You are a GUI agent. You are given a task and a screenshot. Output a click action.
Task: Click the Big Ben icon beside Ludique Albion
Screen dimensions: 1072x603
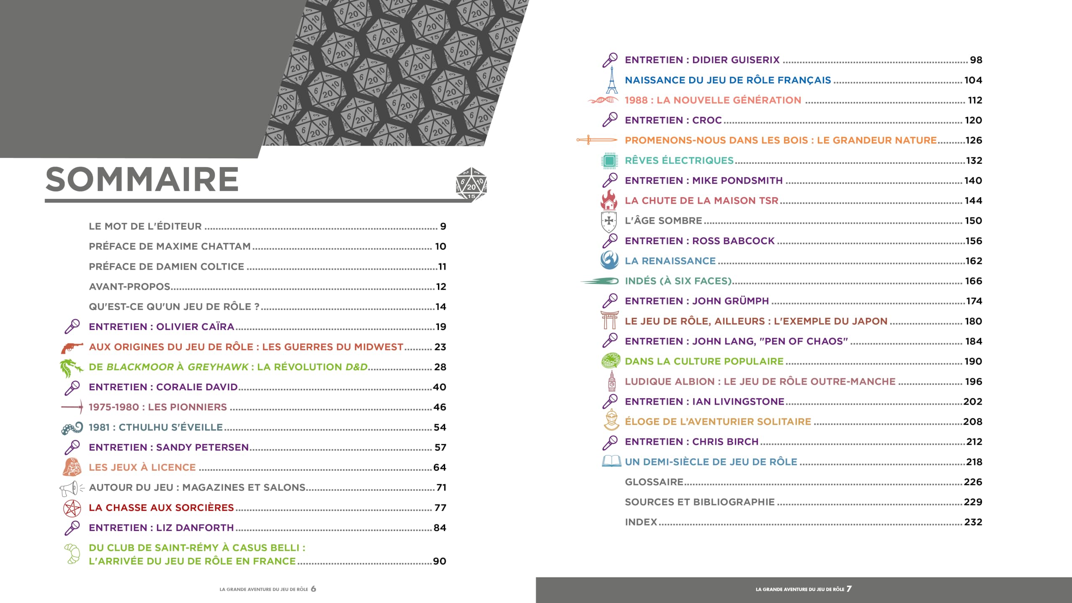tap(612, 381)
